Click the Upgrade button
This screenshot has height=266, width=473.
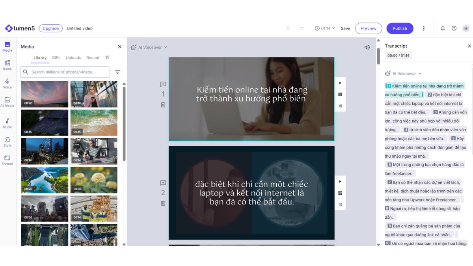tap(51, 28)
